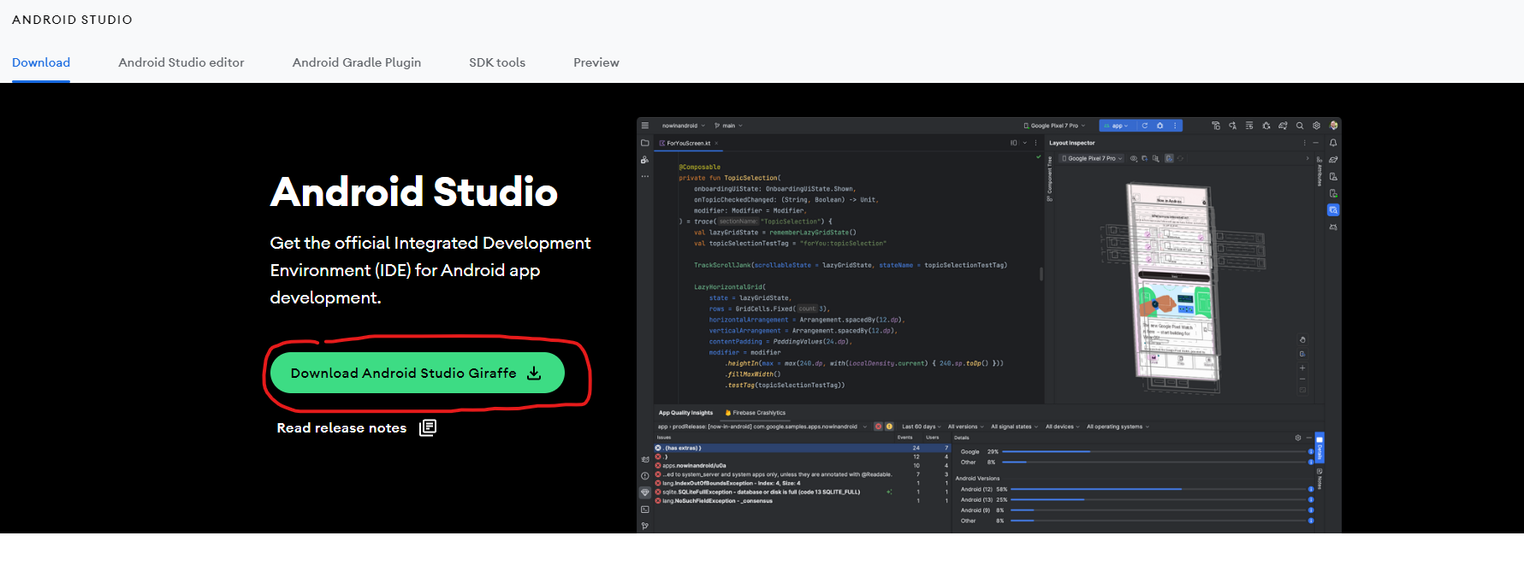Screen dimensions: 1524x571
Task: Click the settings gear in the Details pane
Action: 1298,438
